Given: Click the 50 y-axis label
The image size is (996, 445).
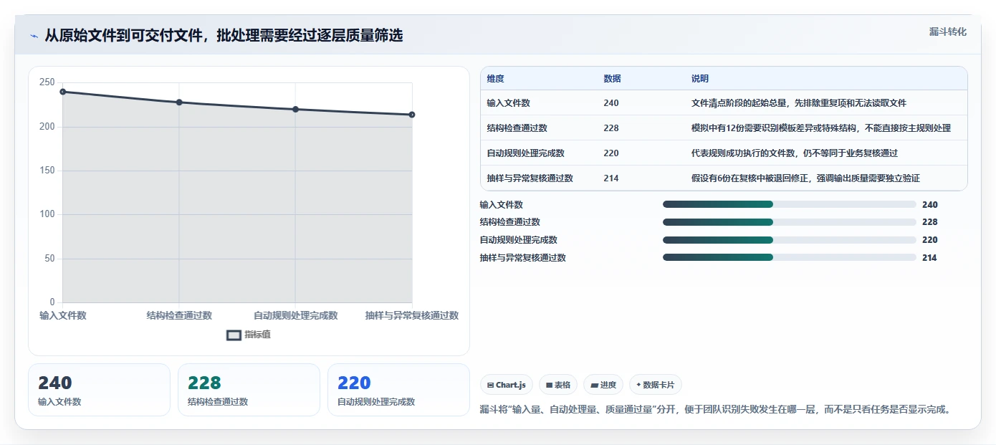Looking at the screenshot, I should [x=49, y=259].
